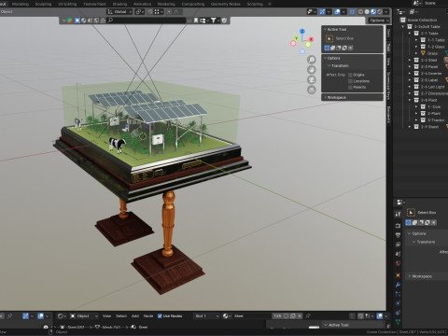Open the Render properties tab icon
Screen dimensions: 448x336
(x=398, y=225)
